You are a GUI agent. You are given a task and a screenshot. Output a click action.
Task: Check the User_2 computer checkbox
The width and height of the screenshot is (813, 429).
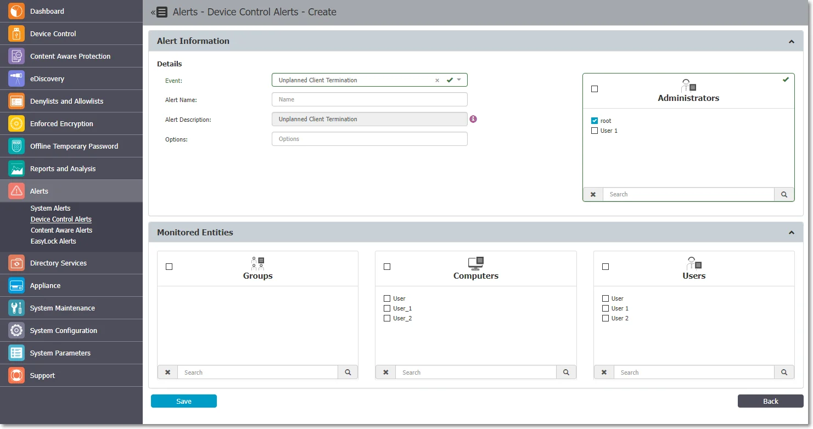[387, 318]
